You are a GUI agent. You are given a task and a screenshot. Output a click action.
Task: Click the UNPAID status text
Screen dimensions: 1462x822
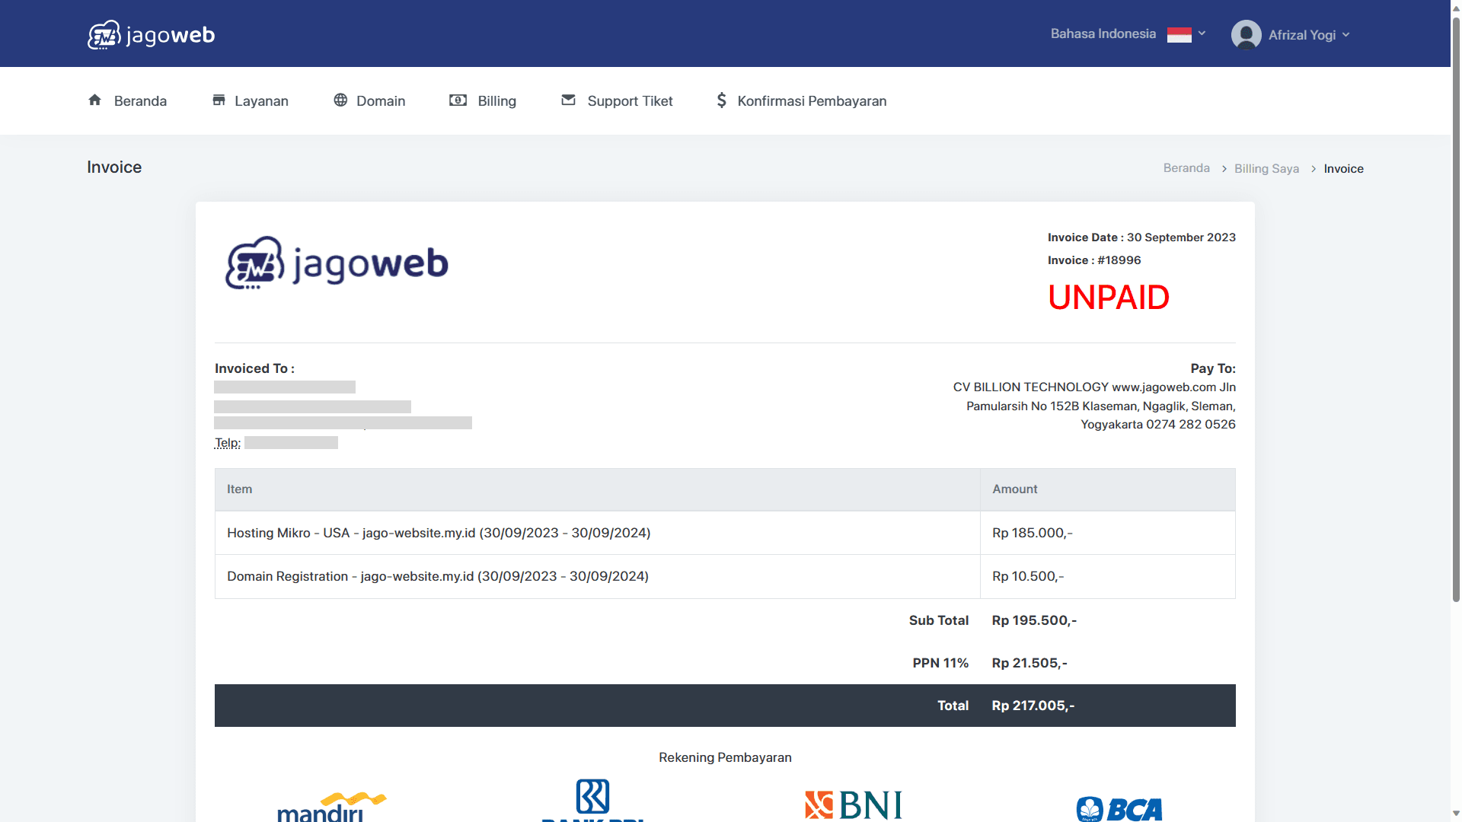(1109, 298)
